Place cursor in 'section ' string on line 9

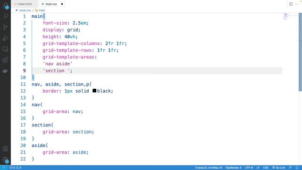(56, 70)
